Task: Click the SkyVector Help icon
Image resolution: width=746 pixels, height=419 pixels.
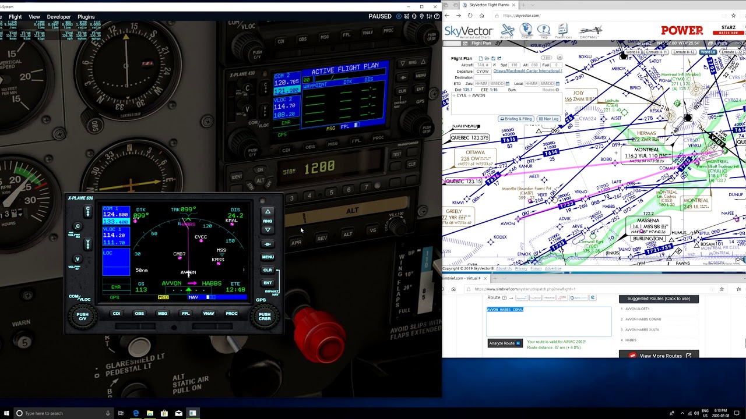Action: 544,31
